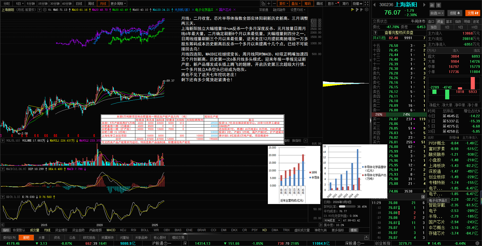This screenshot has height=246, width=482.
Task: Click the 获利比率 progress bar
Action: point(347,207)
